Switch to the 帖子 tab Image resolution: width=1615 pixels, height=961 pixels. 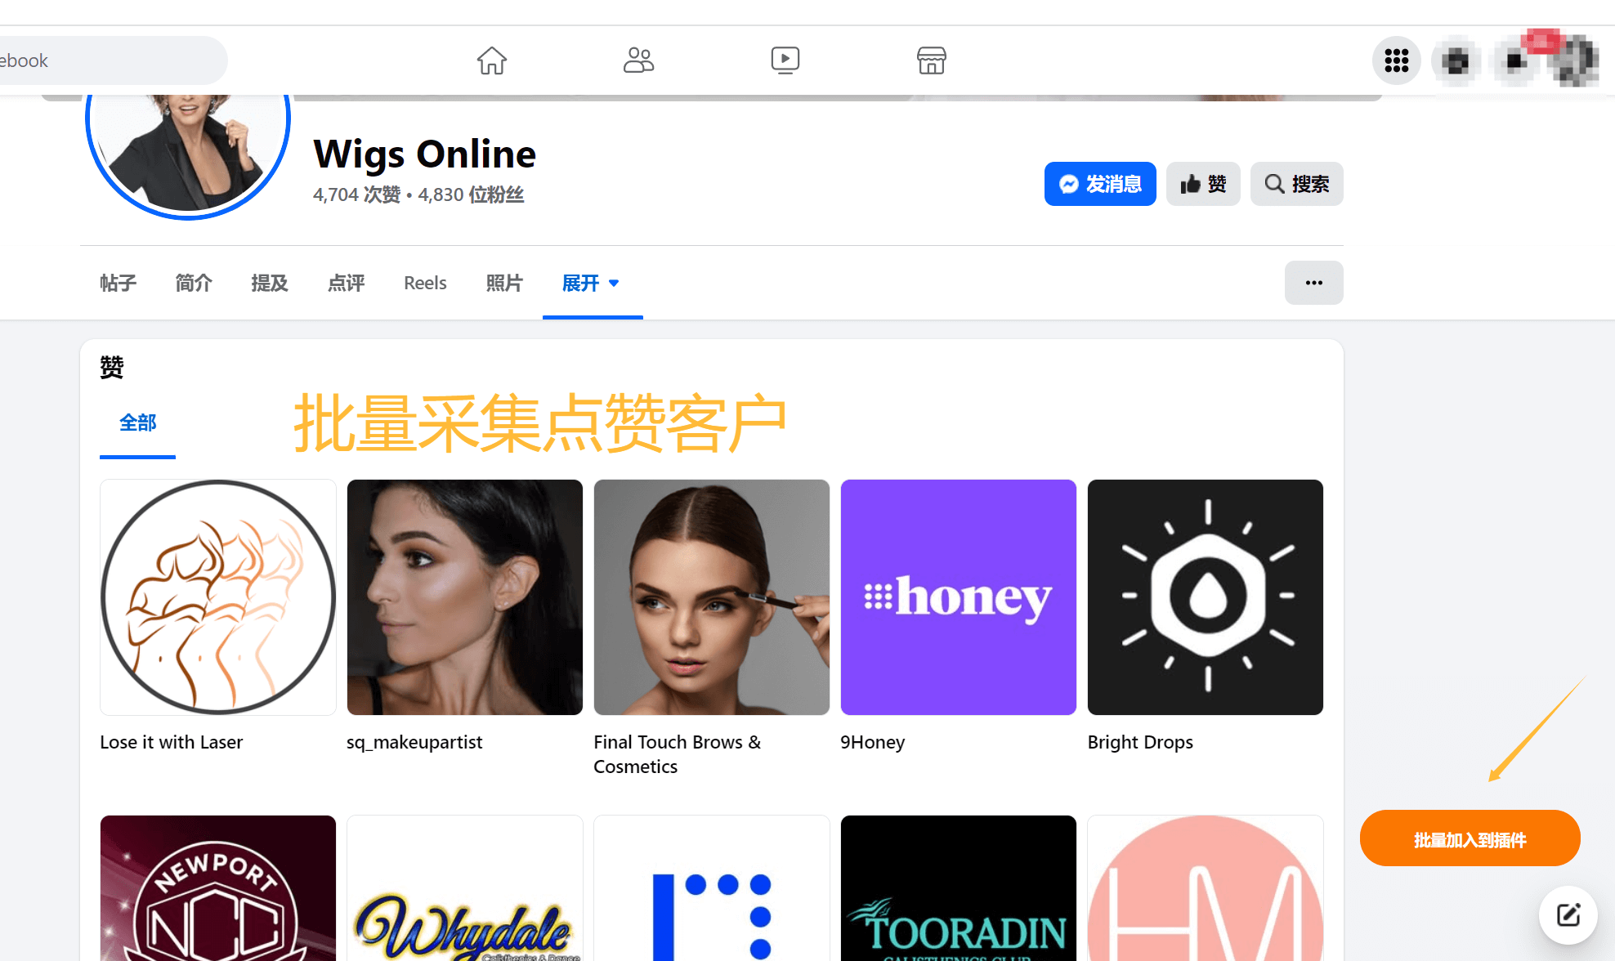coord(119,283)
